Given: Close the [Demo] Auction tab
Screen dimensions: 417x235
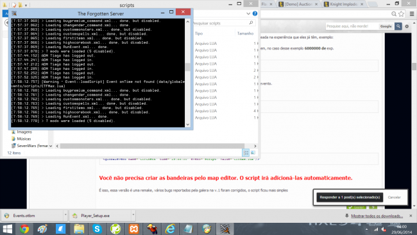Looking at the screenshot, I should [316, 4].
